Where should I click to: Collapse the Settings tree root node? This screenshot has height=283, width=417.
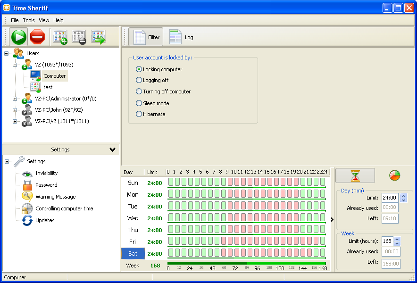tap(7, 161)
